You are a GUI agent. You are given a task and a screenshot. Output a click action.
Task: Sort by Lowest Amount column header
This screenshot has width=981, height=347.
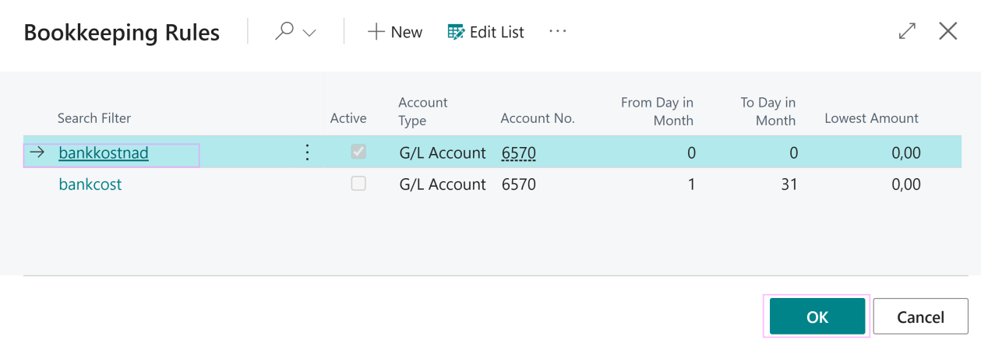[x=872, y=118]
